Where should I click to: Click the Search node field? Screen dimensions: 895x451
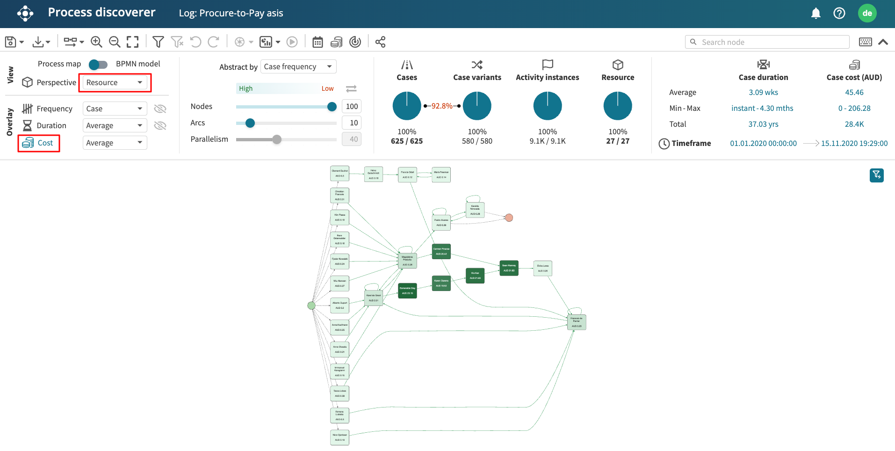pos(767,42)
